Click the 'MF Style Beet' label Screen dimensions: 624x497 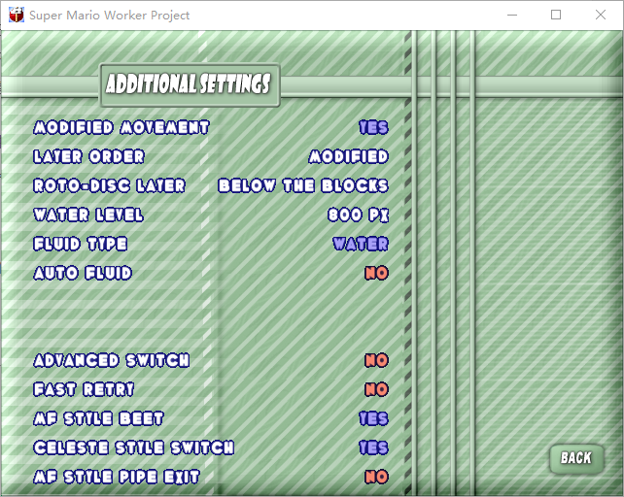99,418
